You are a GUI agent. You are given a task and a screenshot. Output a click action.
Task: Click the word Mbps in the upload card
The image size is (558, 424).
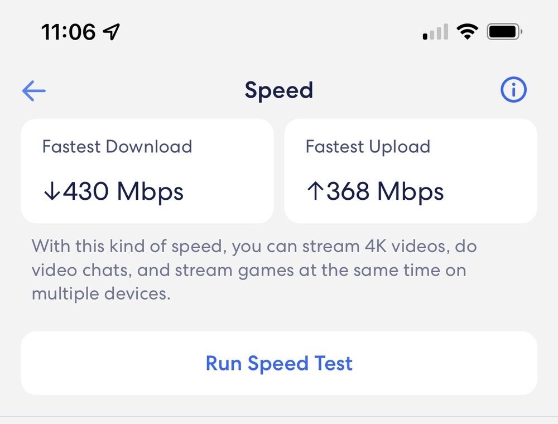point(410,192)
